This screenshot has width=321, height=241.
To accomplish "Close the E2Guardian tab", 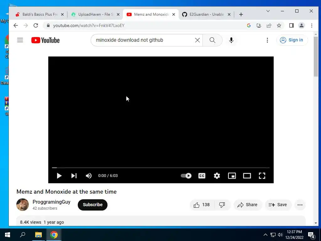I will pos(229,14).
